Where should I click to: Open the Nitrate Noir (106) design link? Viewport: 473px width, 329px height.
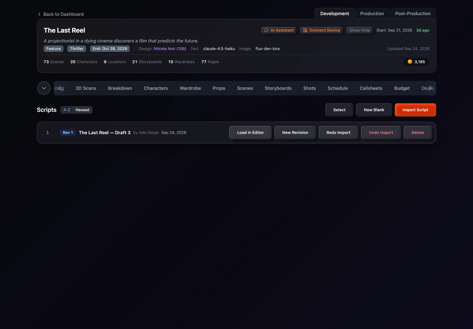(x=170, y=49)
